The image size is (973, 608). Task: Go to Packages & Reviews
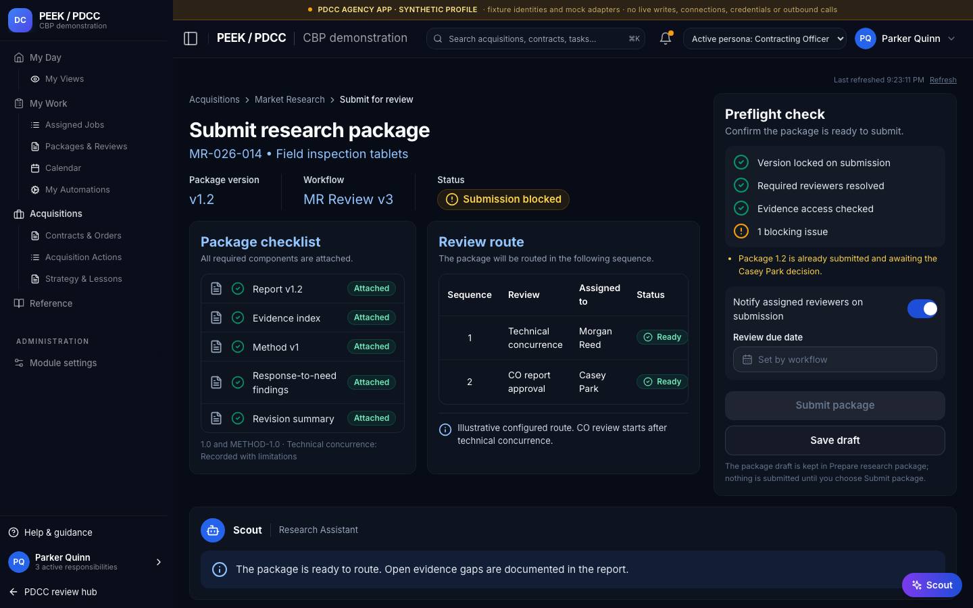point(86,147)
